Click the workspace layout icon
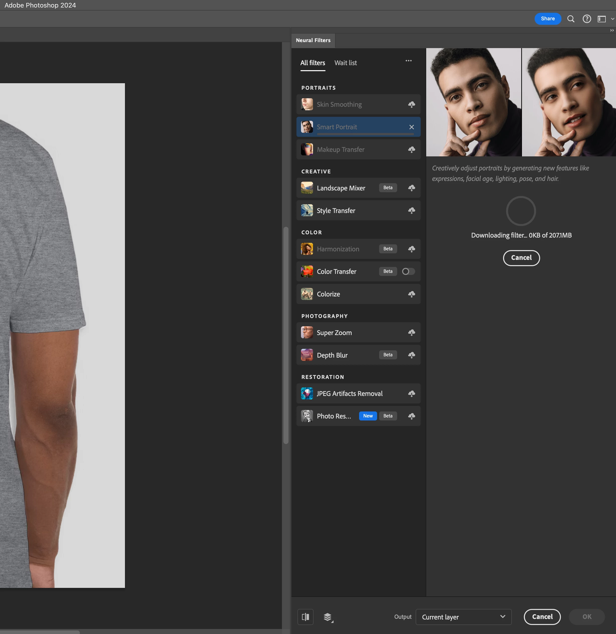Viewport: 616px width, 634px height. (601, 19)
